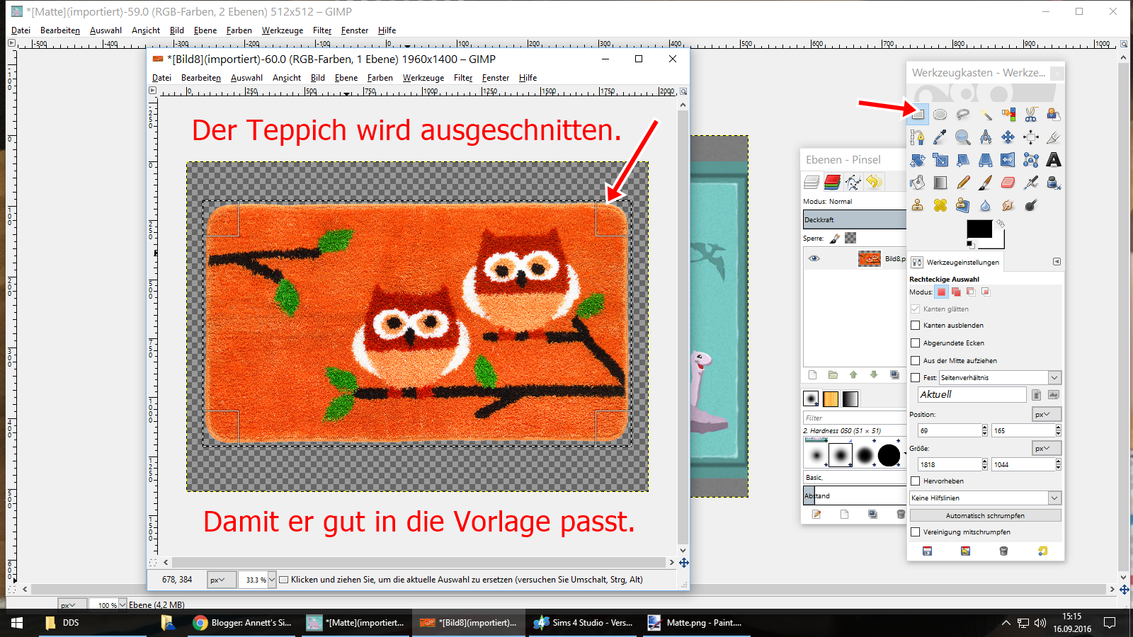The width and height of the screenshot is (1133, 637).
Task: Swap foreground and background colors
Action: click(1001, 224)
